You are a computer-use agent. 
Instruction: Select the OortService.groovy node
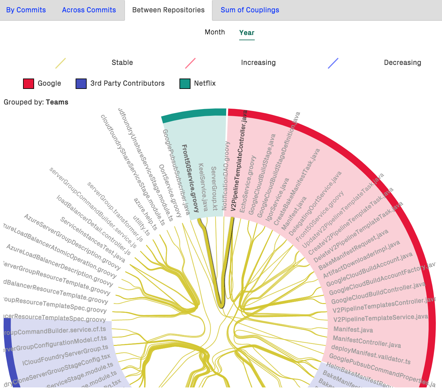click(x=170, y=191)
